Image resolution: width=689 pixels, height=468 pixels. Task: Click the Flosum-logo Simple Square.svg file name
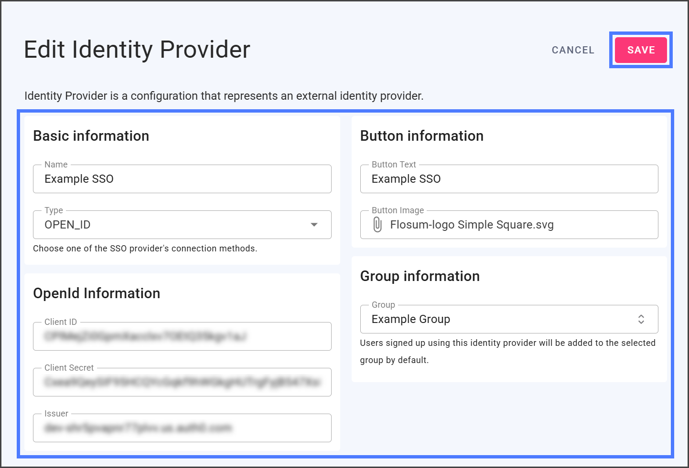(472, 225)
